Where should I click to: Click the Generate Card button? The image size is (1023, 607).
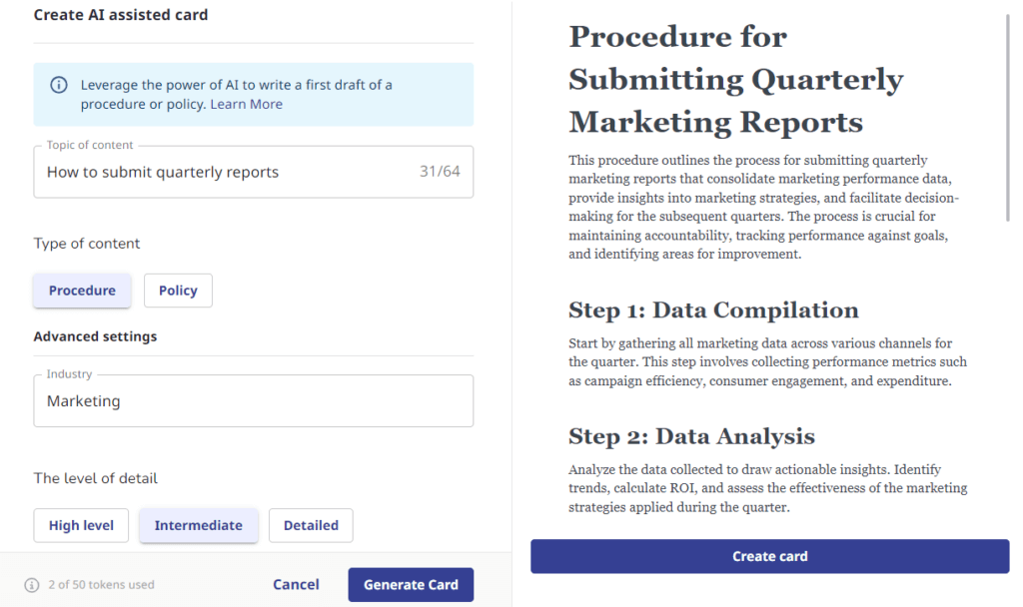coord(411,585)
